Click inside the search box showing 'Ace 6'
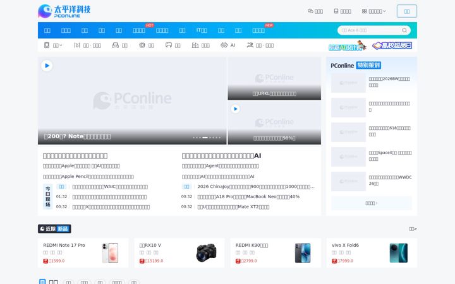 click(369, 30)
